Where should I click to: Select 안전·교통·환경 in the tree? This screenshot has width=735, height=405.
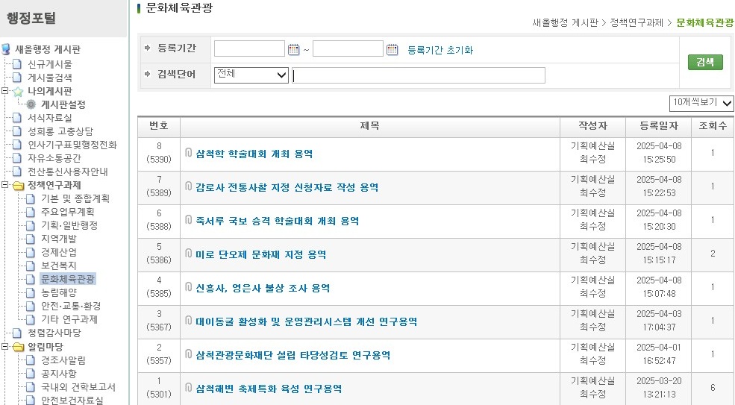click(71, 306)
